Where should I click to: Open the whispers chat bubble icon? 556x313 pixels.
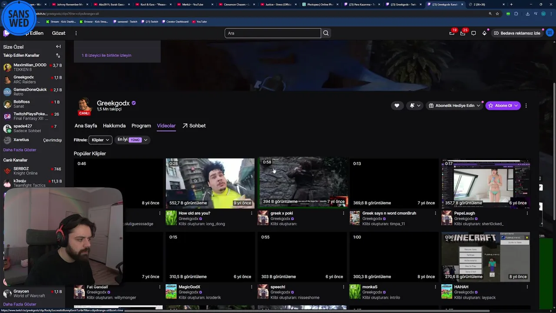point(473,33)
